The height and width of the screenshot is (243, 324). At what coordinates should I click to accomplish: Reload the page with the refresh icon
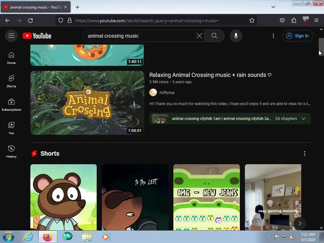click(30, 21)
